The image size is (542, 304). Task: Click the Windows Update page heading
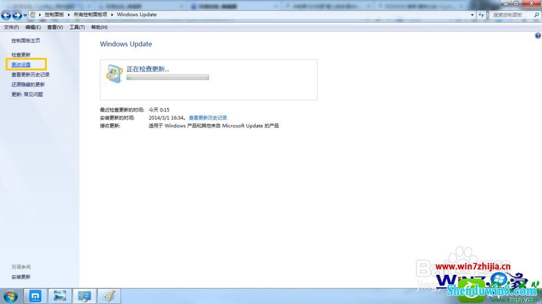[126, 44]
